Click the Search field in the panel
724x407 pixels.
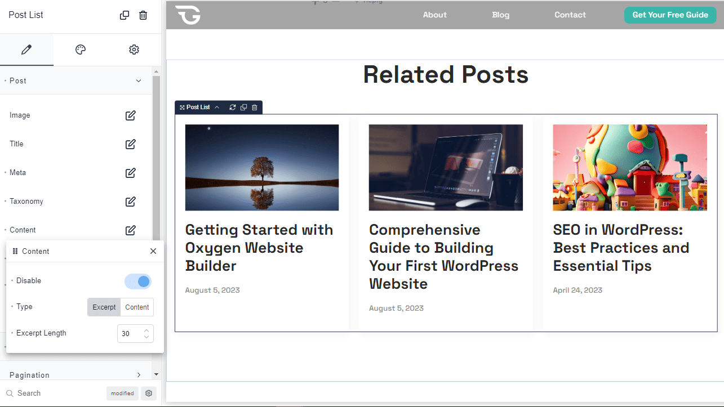(56, 393)
